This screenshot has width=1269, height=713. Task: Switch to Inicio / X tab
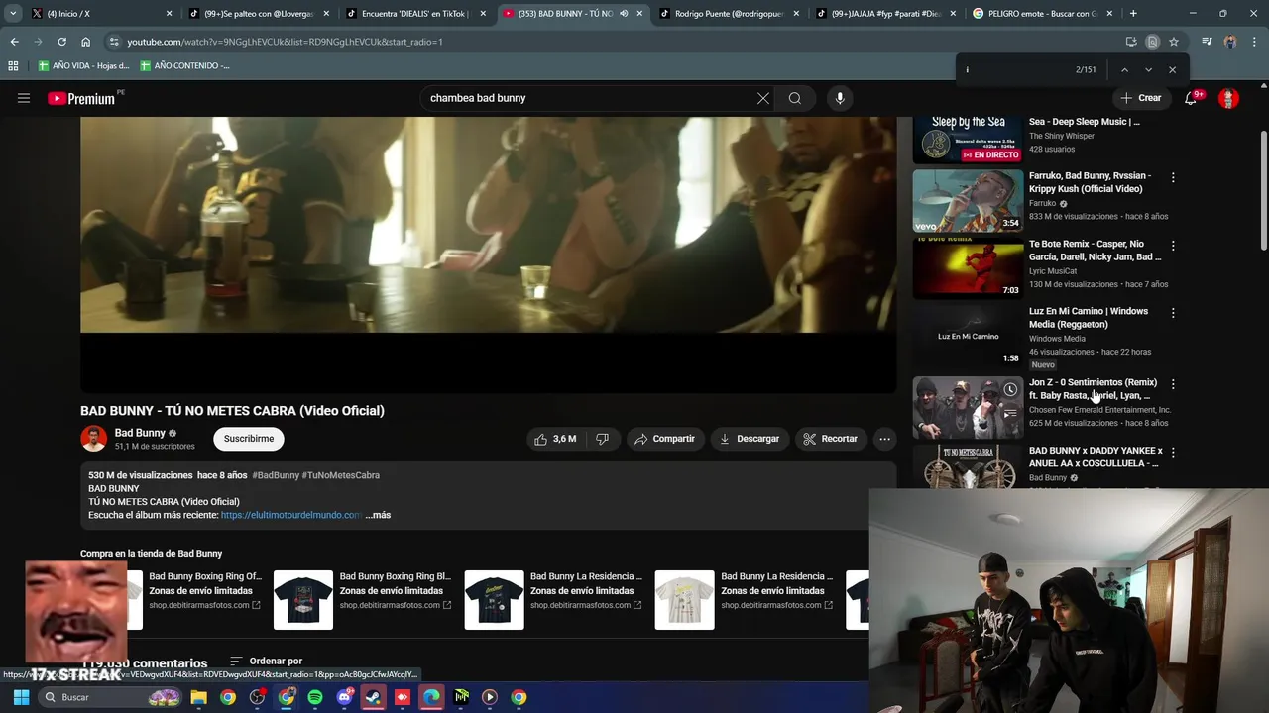[x=99, y=14]
